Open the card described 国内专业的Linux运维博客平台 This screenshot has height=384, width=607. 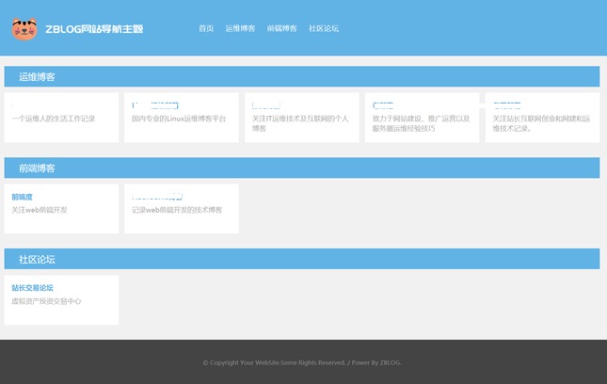click(182, 118)
